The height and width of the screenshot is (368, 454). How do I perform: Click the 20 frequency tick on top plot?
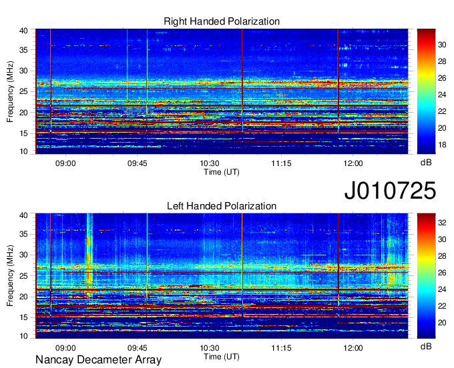(x=23, y=113)
